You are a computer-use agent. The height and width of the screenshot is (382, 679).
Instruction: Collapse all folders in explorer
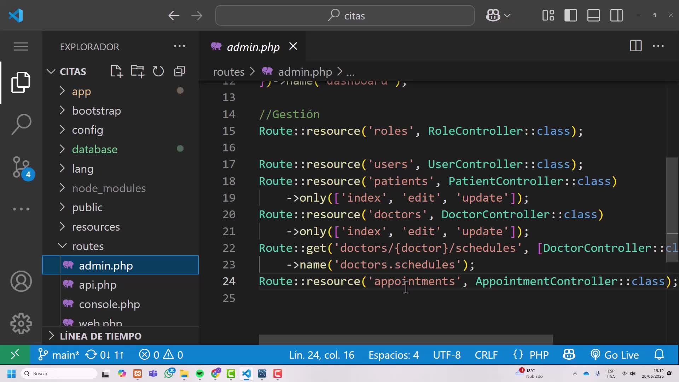click(x=180, y=71)
